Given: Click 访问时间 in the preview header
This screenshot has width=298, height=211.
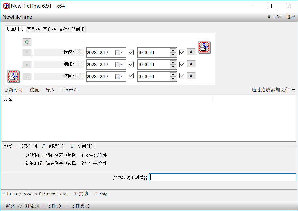Looking at the screenshot, I should pyautogui.click(x=86, y=146).
